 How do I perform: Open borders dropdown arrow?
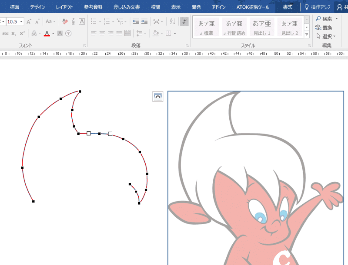tap(175, 33)
